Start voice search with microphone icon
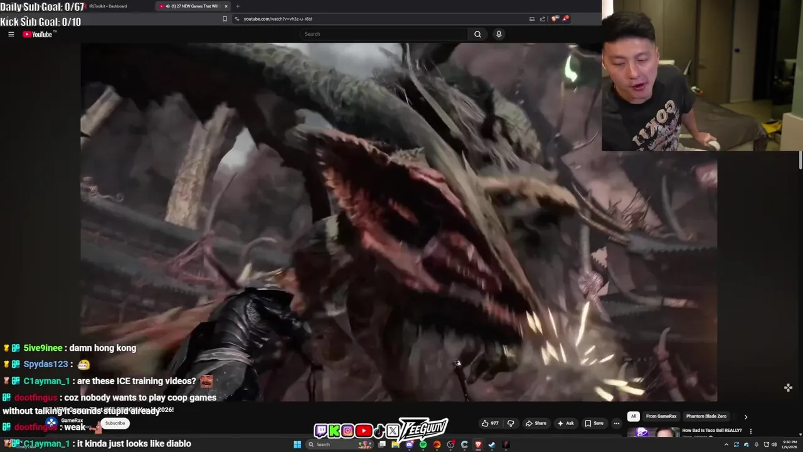 click(x=499, y=35)
